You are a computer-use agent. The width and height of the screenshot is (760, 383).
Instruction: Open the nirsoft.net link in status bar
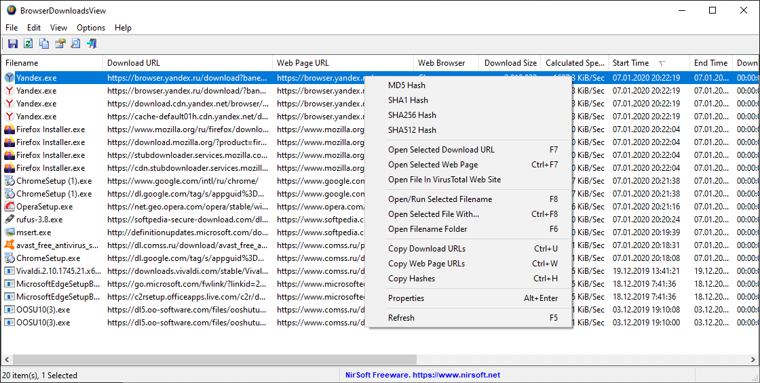423,376
